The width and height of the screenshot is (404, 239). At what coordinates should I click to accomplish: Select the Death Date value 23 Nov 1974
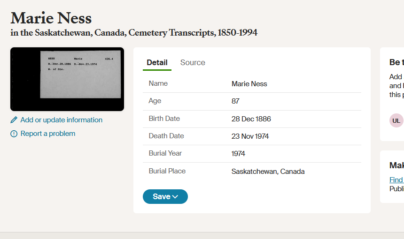pyautogui.click(x=250, y=136)
